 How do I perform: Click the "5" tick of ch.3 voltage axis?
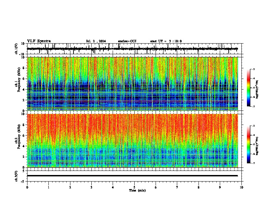24,171
